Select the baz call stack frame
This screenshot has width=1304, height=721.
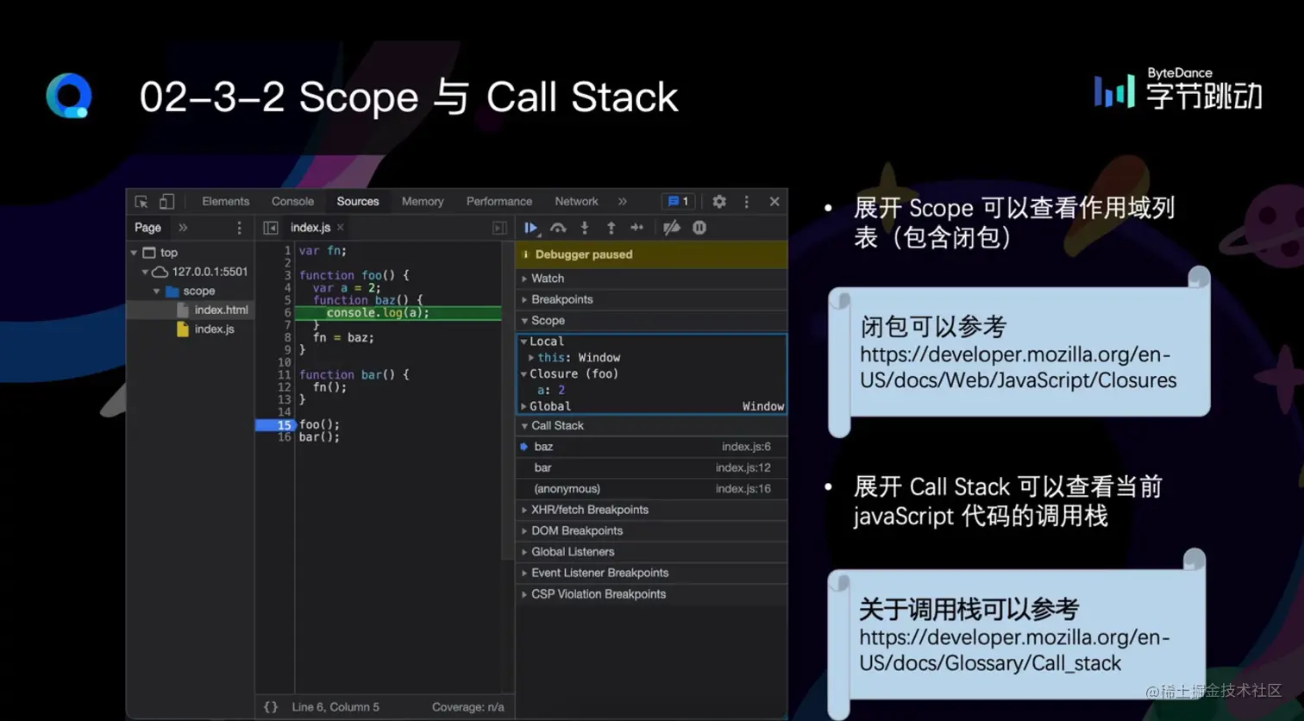pos(651,447)
